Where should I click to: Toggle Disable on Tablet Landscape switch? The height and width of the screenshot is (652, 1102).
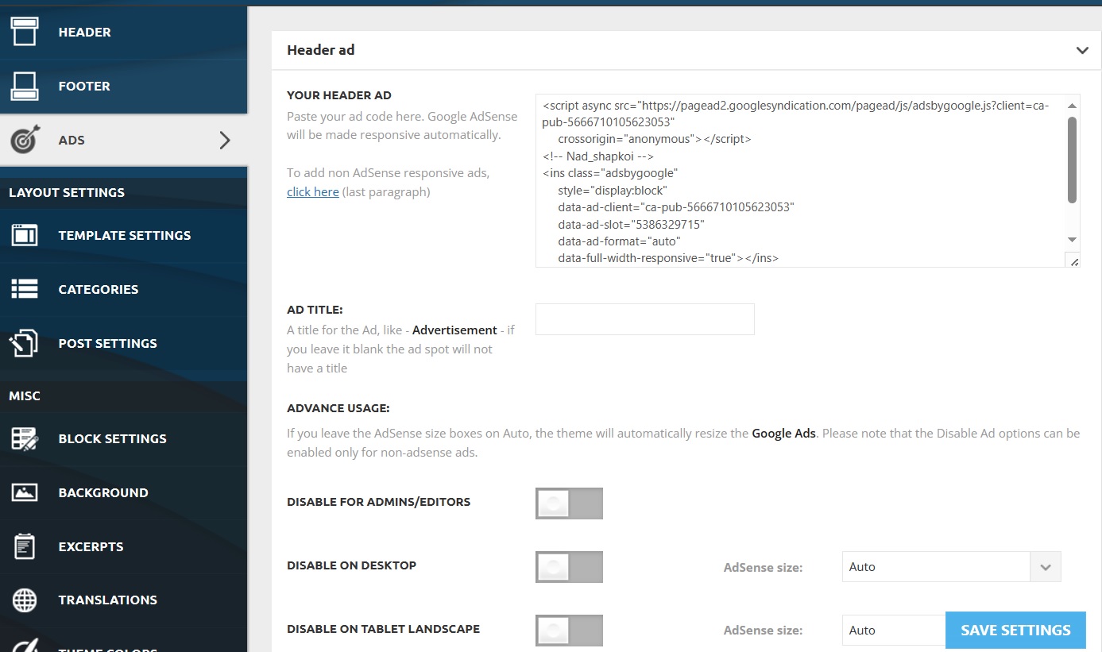(569, 630)
